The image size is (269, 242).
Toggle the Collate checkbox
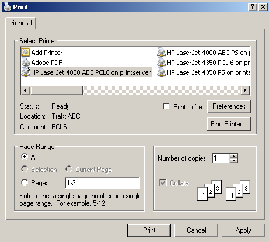click(x=163, y=183)
